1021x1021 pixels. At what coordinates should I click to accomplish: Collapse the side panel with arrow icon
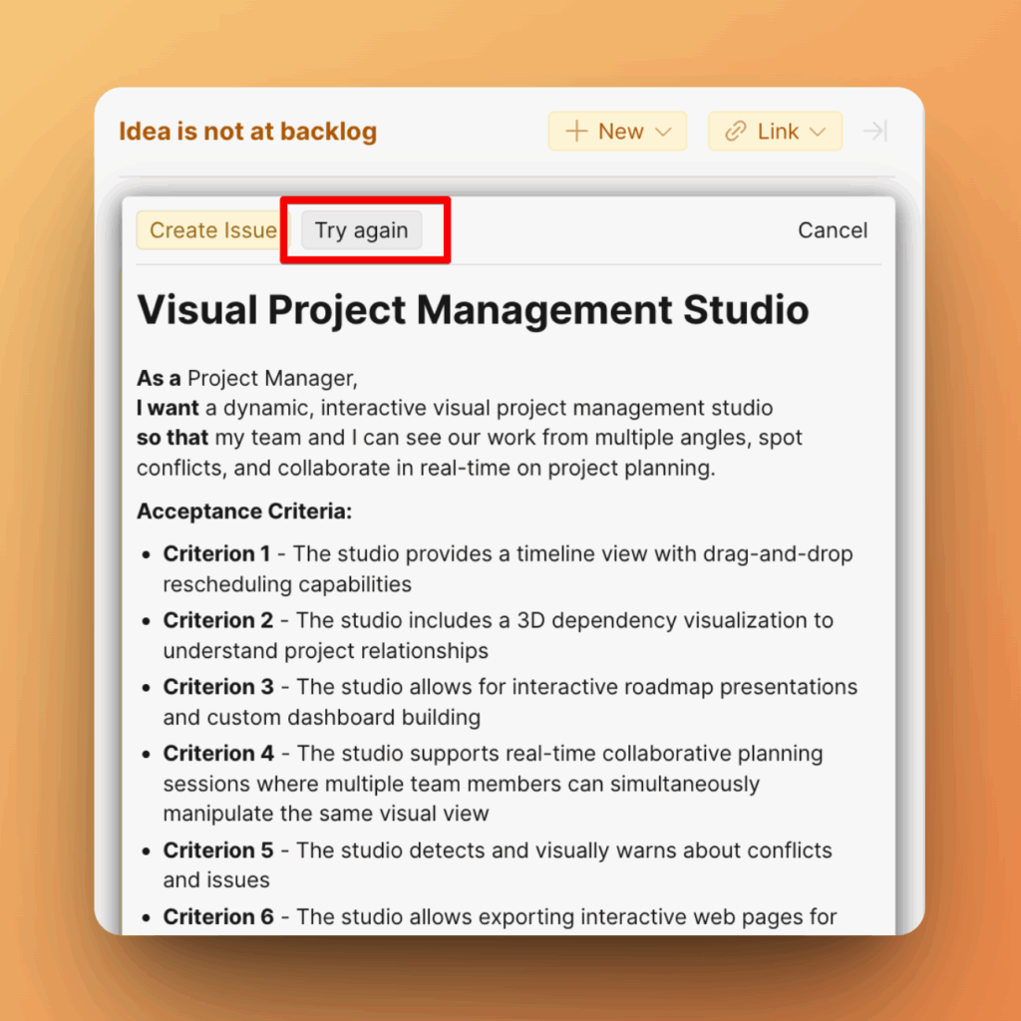pos(875,132)
